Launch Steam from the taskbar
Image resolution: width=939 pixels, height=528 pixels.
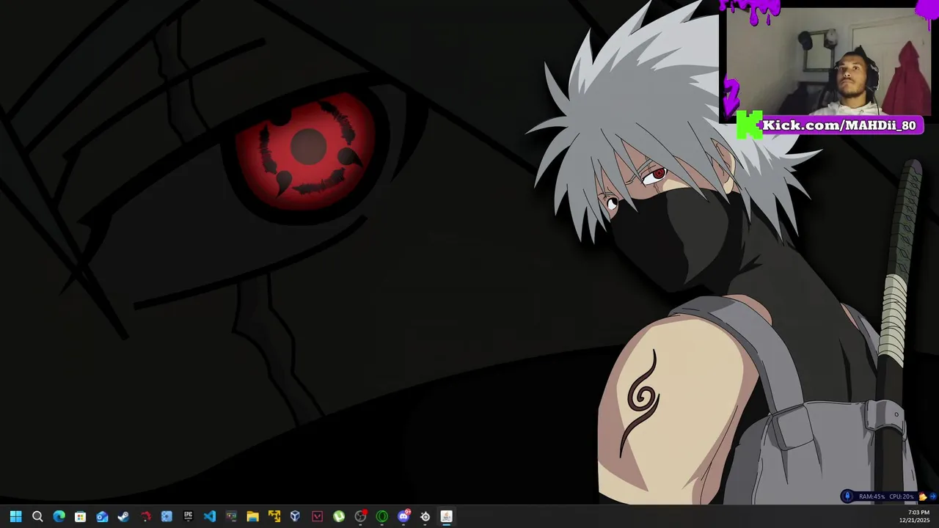point(123,517)
